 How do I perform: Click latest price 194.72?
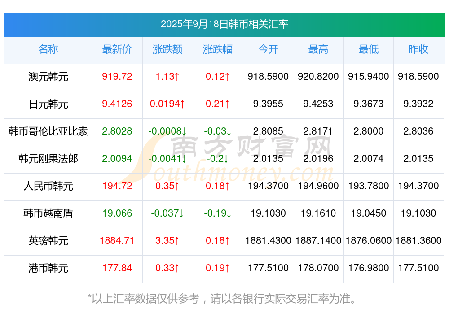tap(117, 186)
